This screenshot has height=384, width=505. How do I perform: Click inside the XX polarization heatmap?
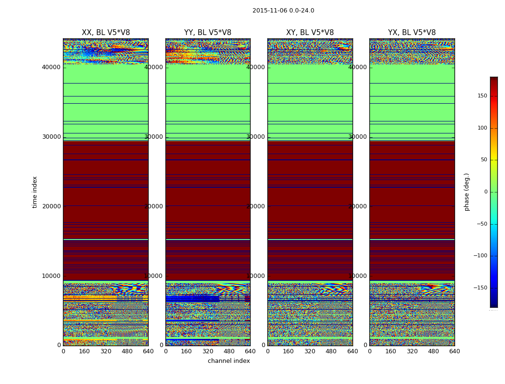pyautogui.click(x=105, y=192)
